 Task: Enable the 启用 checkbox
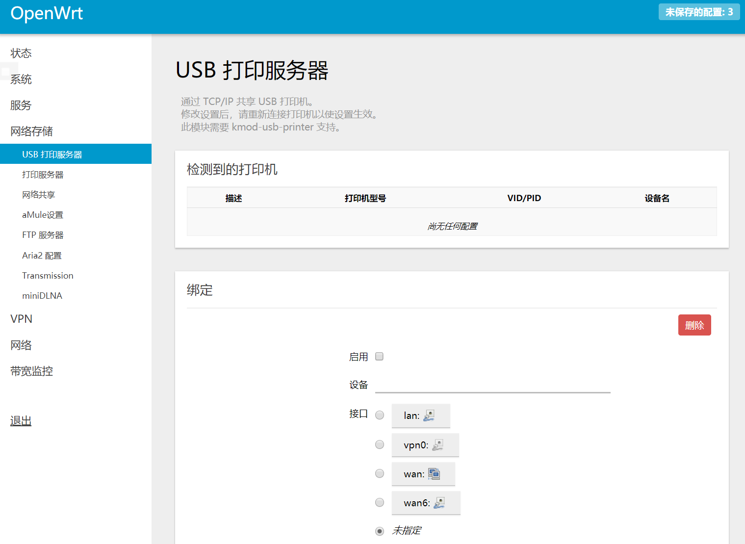[379, 357]
